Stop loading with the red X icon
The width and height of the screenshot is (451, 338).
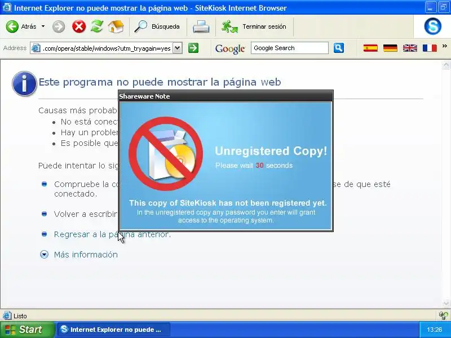click(x=79, y=26)
